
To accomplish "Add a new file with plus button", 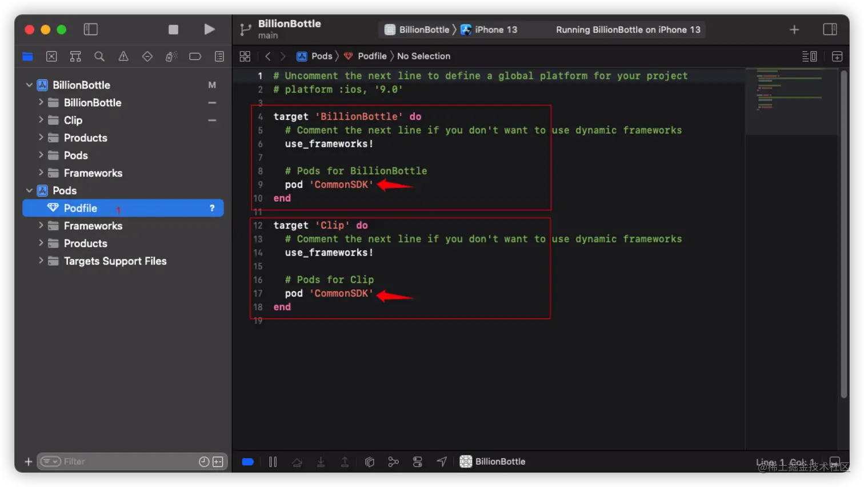I will click(x=29, y=461).
